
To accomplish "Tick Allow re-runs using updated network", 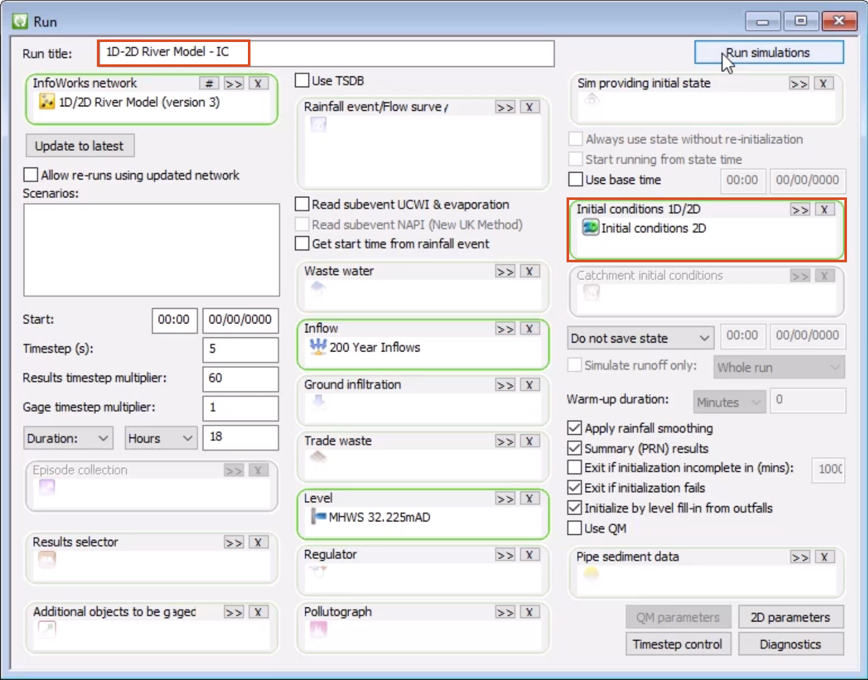I will 30,174.
